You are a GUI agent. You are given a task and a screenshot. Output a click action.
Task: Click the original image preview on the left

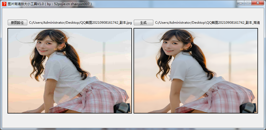click(70, 71)
